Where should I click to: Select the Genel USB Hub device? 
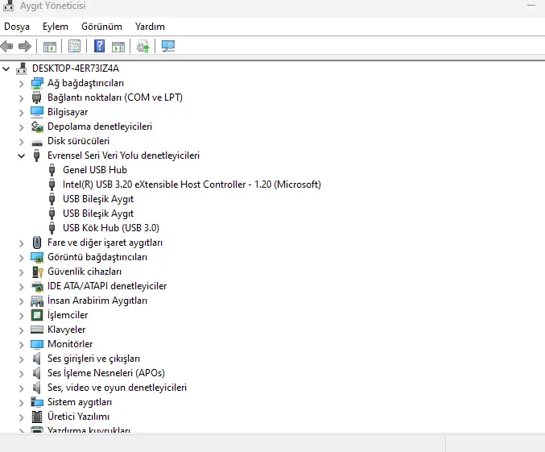95,170
